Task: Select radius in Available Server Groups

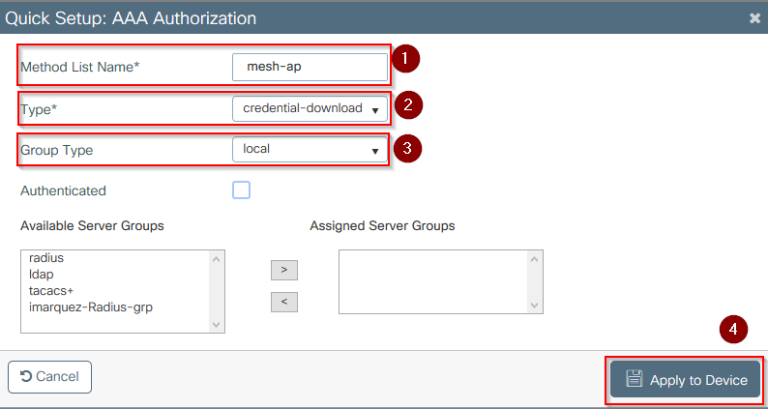Action: pos(46,258)
